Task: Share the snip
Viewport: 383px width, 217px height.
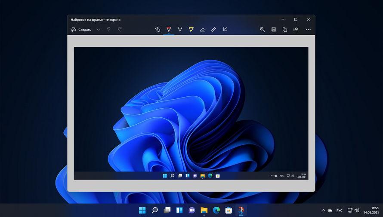Action: (x=296, y=30)
